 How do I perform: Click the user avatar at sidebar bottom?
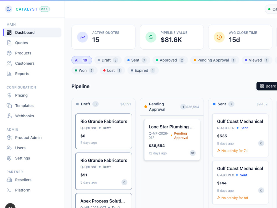tap(10, 206)
